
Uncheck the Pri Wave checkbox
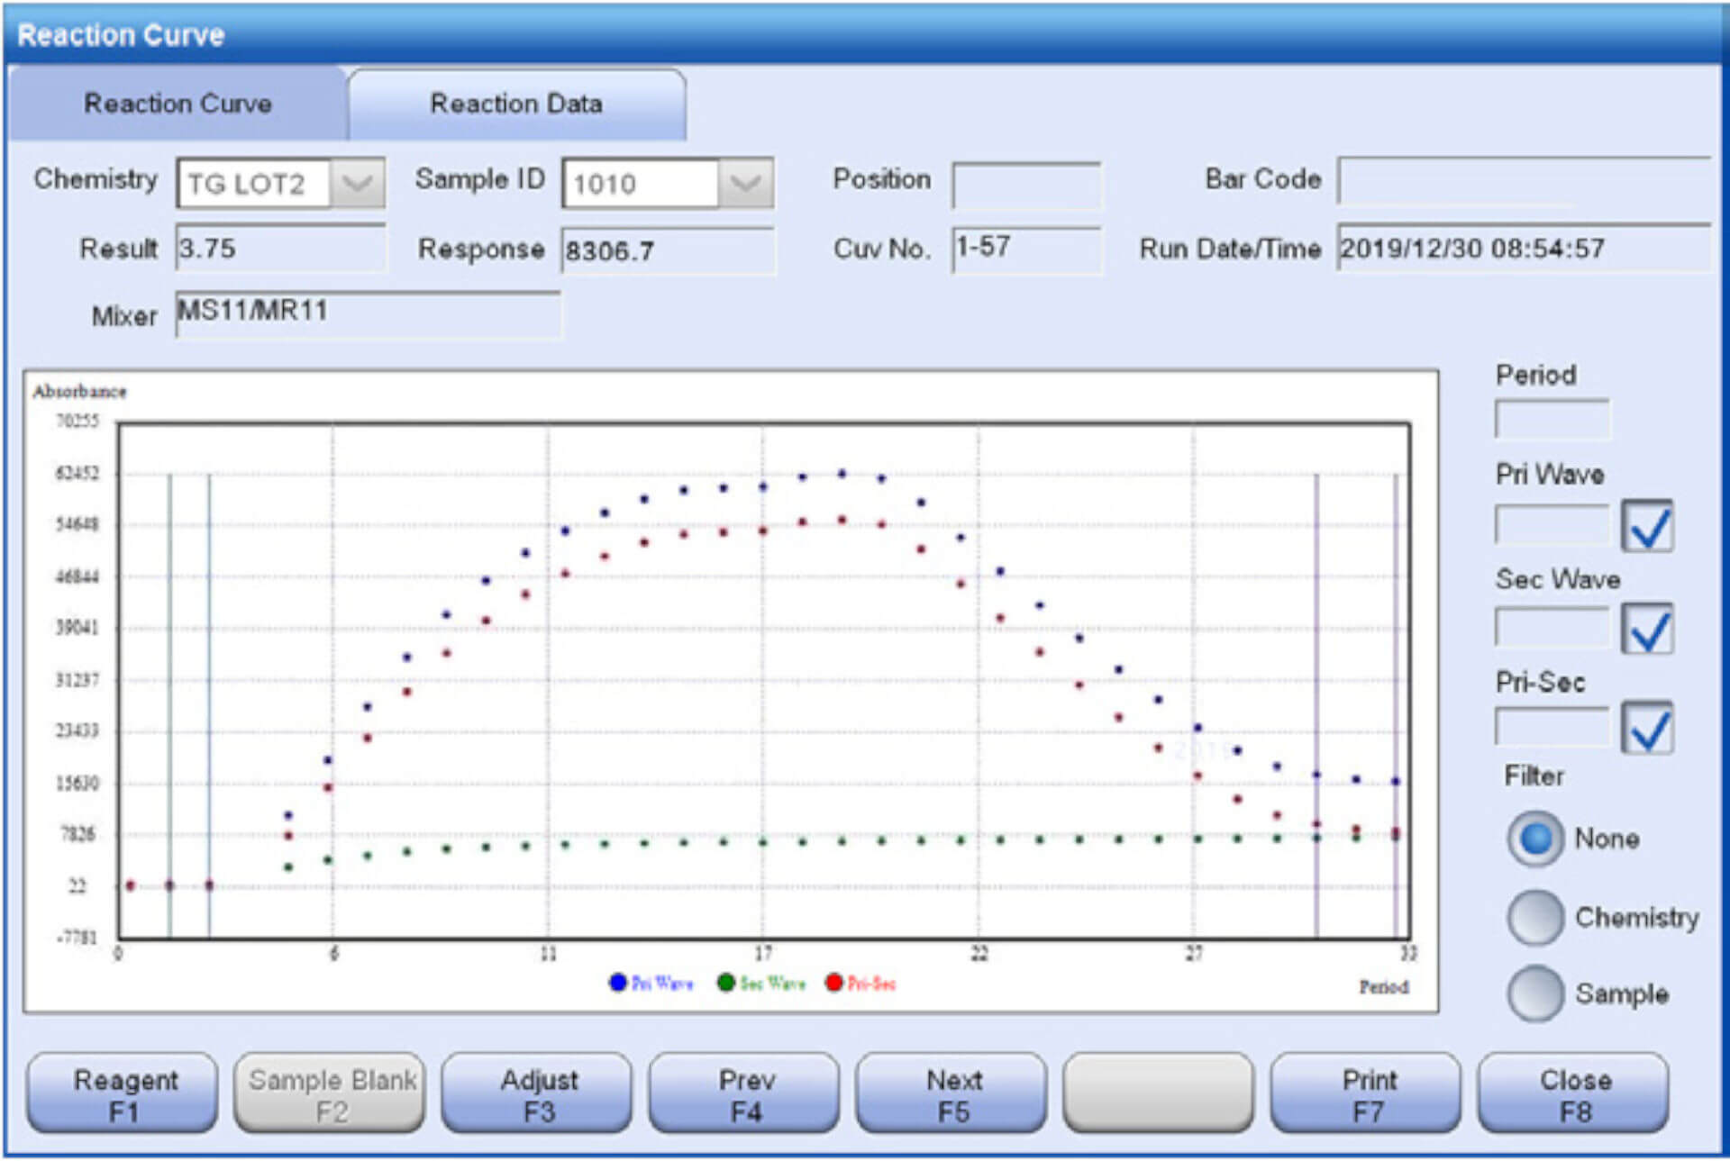(1647, 526)
